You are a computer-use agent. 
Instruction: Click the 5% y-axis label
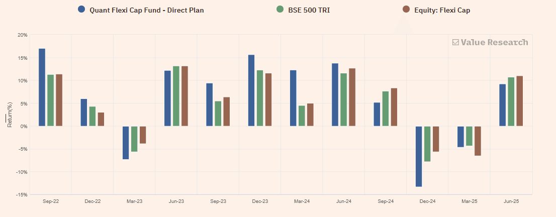[24, 103]
